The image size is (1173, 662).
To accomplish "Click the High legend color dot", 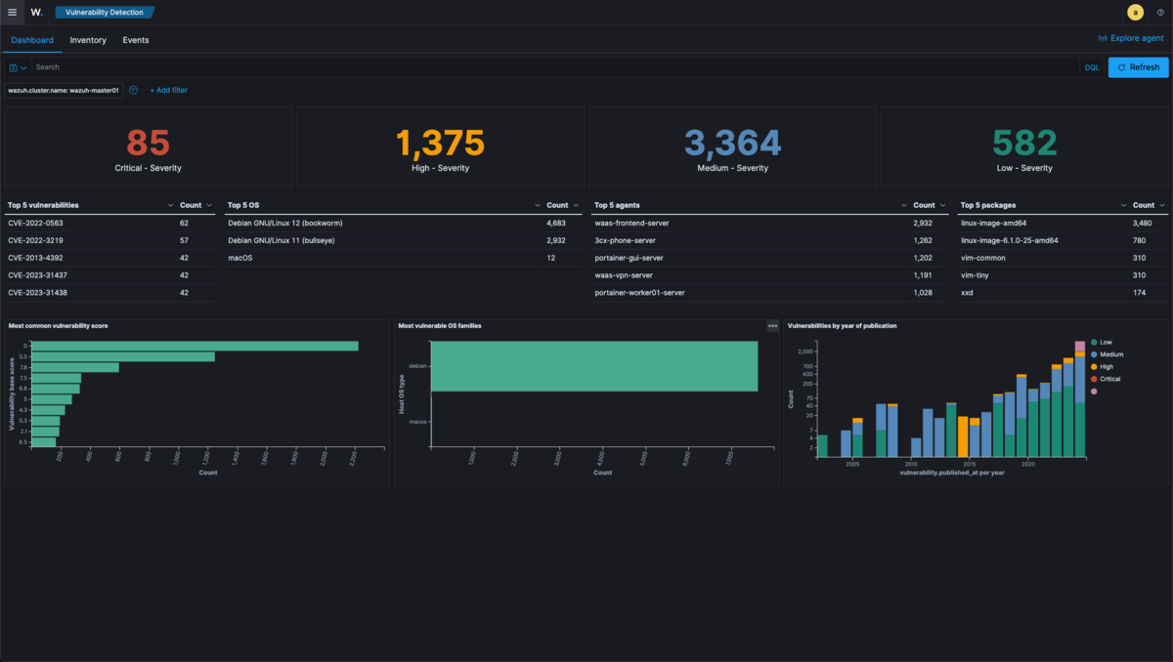I will (x=1094, y=367).
